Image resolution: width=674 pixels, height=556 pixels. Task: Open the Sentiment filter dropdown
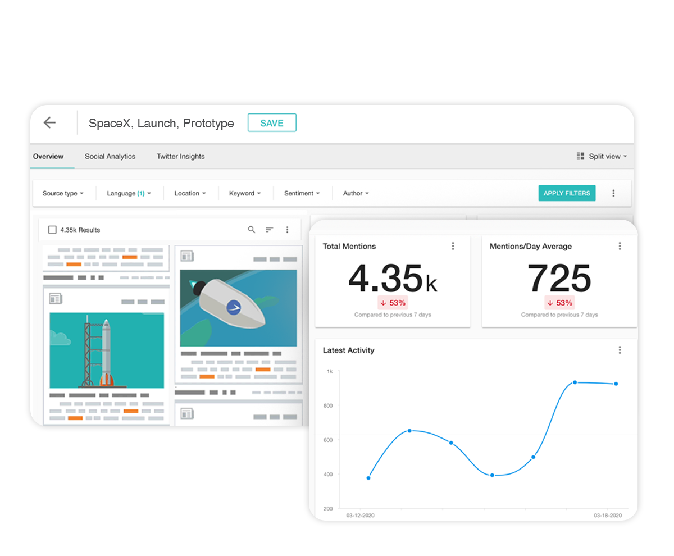[x=302, y=193]
